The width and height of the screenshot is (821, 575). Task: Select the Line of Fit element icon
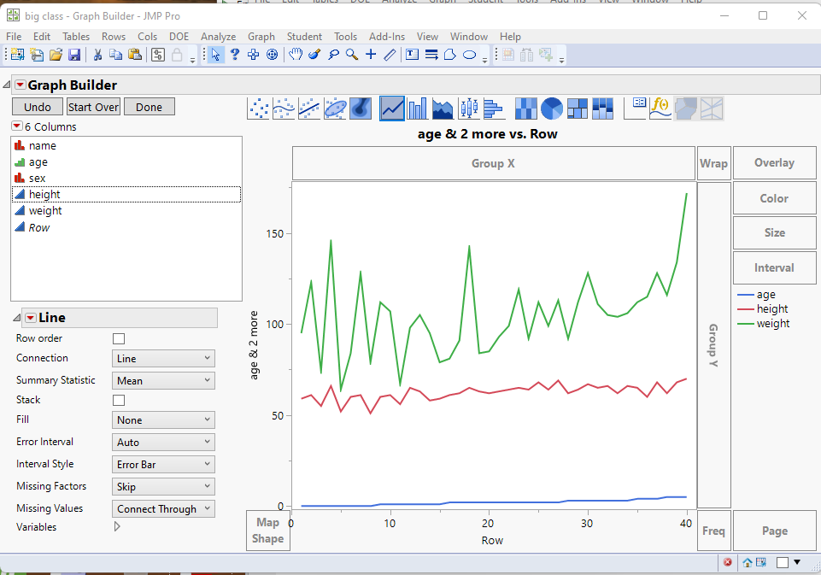(x=309, y=109)
